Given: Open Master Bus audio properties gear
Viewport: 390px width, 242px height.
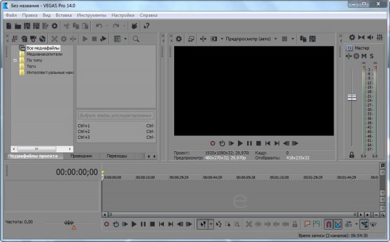Looking at the screenshot, I should (x=352, y=38).
